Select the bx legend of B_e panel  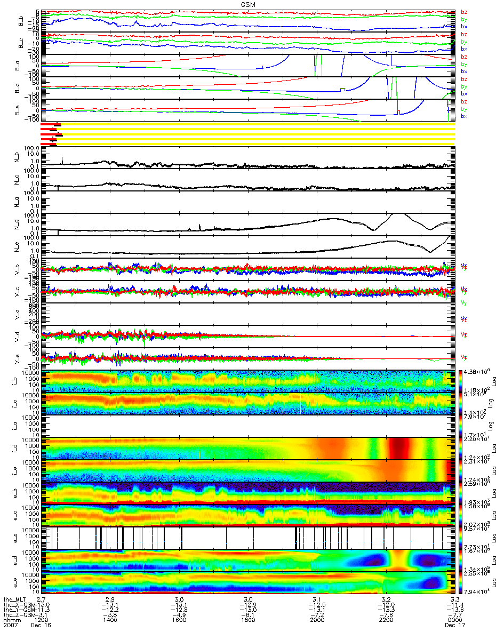tap(464, 116)
